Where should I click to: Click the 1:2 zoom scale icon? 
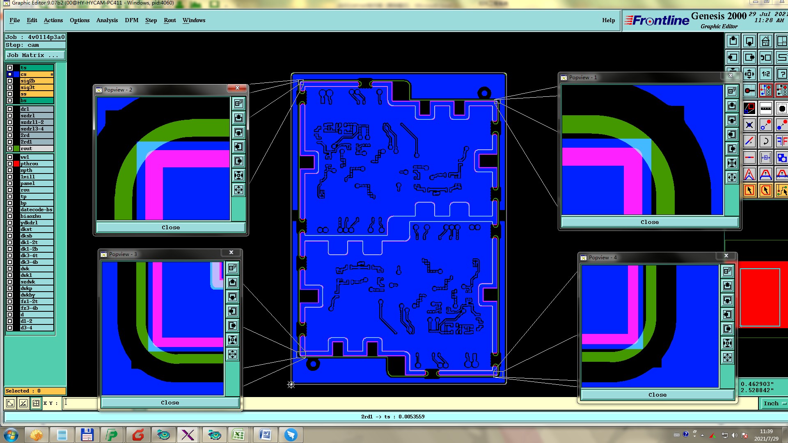coord(765,74)
